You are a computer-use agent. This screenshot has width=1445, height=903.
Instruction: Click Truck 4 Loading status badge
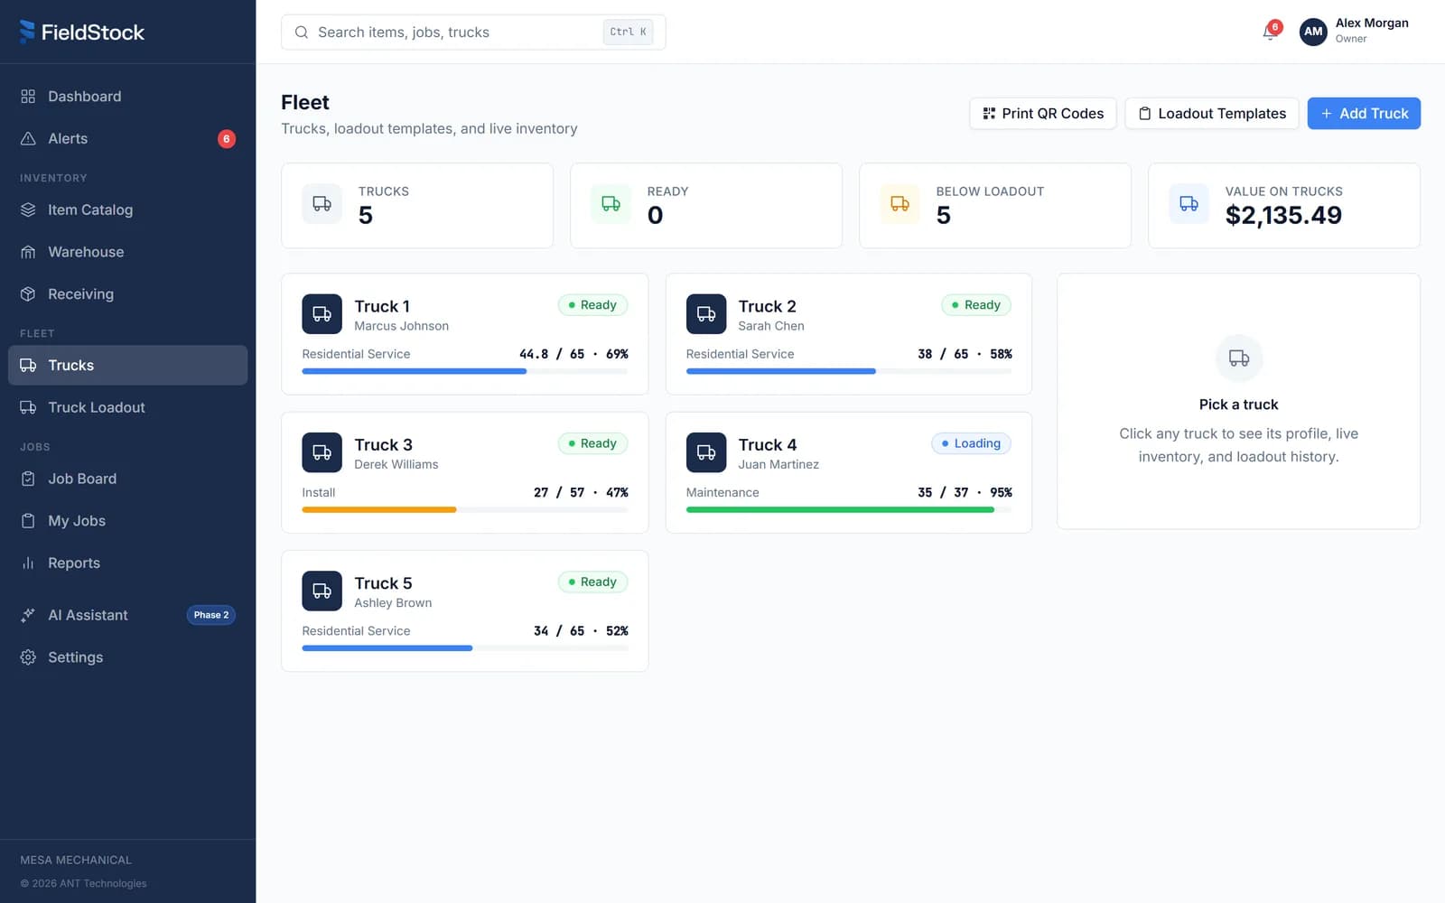[x=971, y=443]
